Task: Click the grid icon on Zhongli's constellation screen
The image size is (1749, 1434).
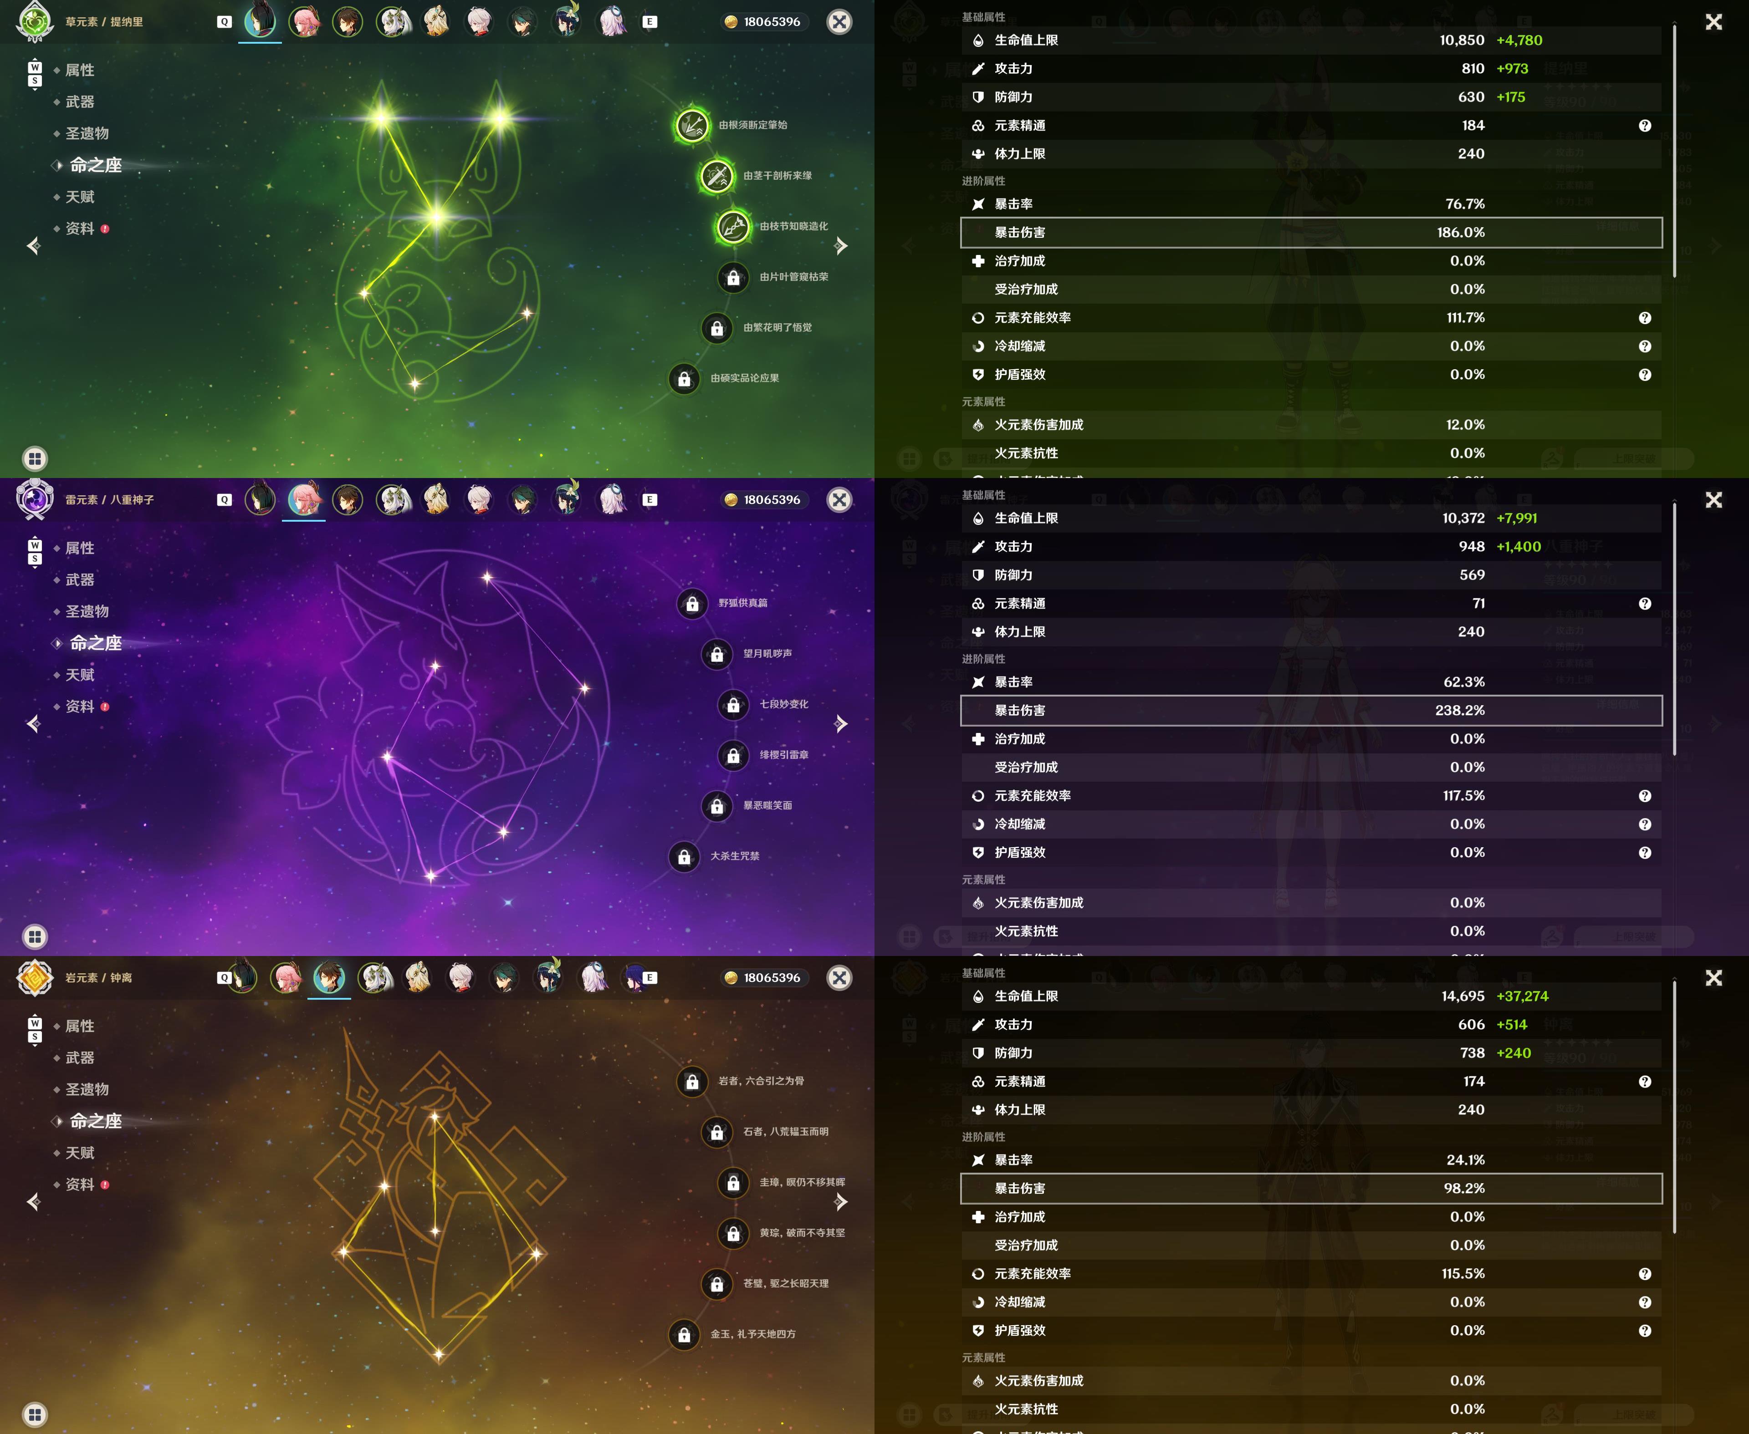Action: pos(35,1414)
